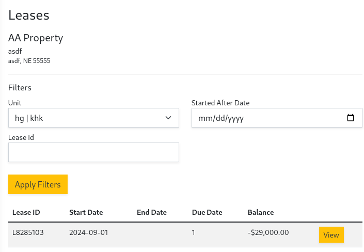The height and width of the screenshot is (252, 364).
Task: Select the L8285103 lease ID cell
Action: point(28,233)
